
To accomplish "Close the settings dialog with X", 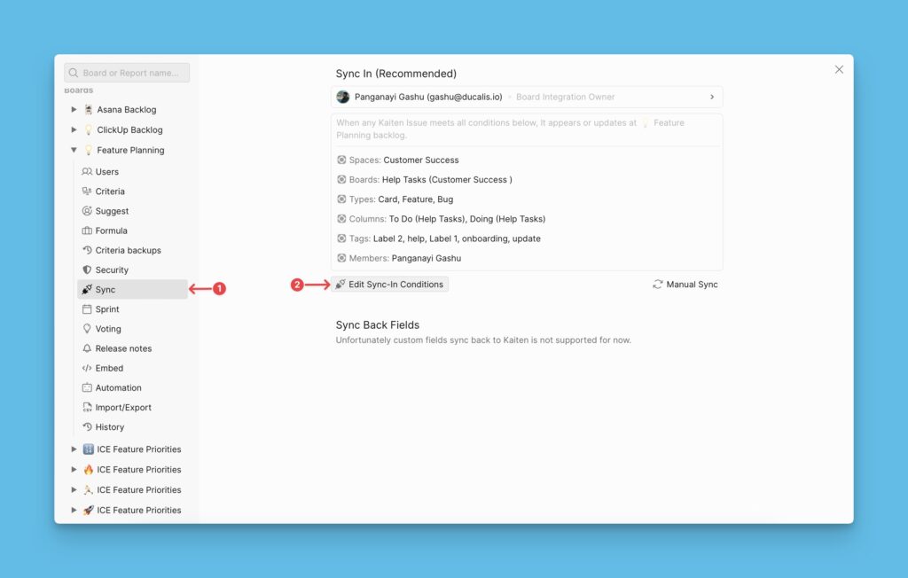I will point(839,70).
